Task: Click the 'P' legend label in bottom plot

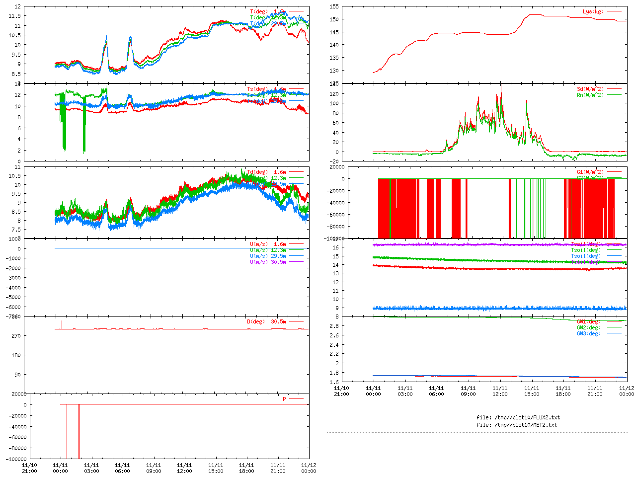Action: 285,399
